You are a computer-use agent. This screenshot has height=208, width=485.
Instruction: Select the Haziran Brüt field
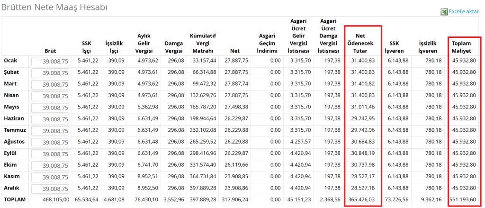click(x=51, y=119)
